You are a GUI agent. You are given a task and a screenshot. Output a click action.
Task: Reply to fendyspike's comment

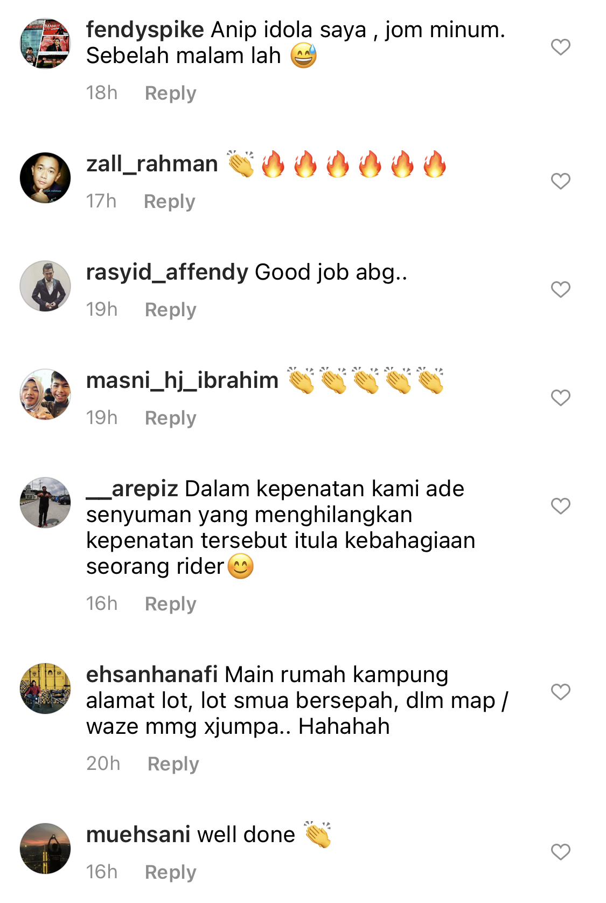[x=171, y=93]
